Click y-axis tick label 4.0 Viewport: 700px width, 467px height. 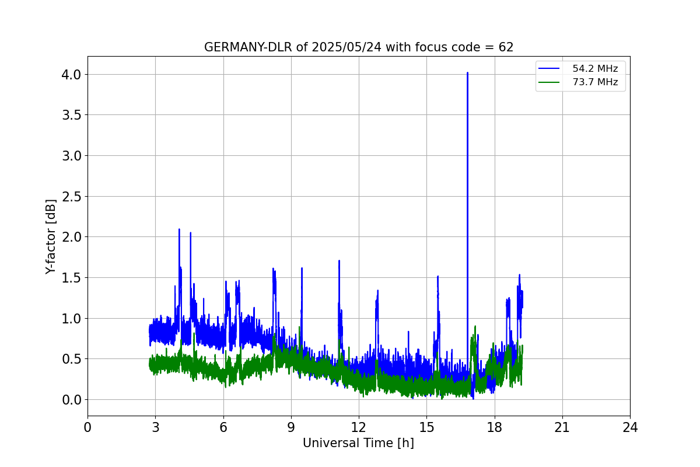(x=72, y=74)
